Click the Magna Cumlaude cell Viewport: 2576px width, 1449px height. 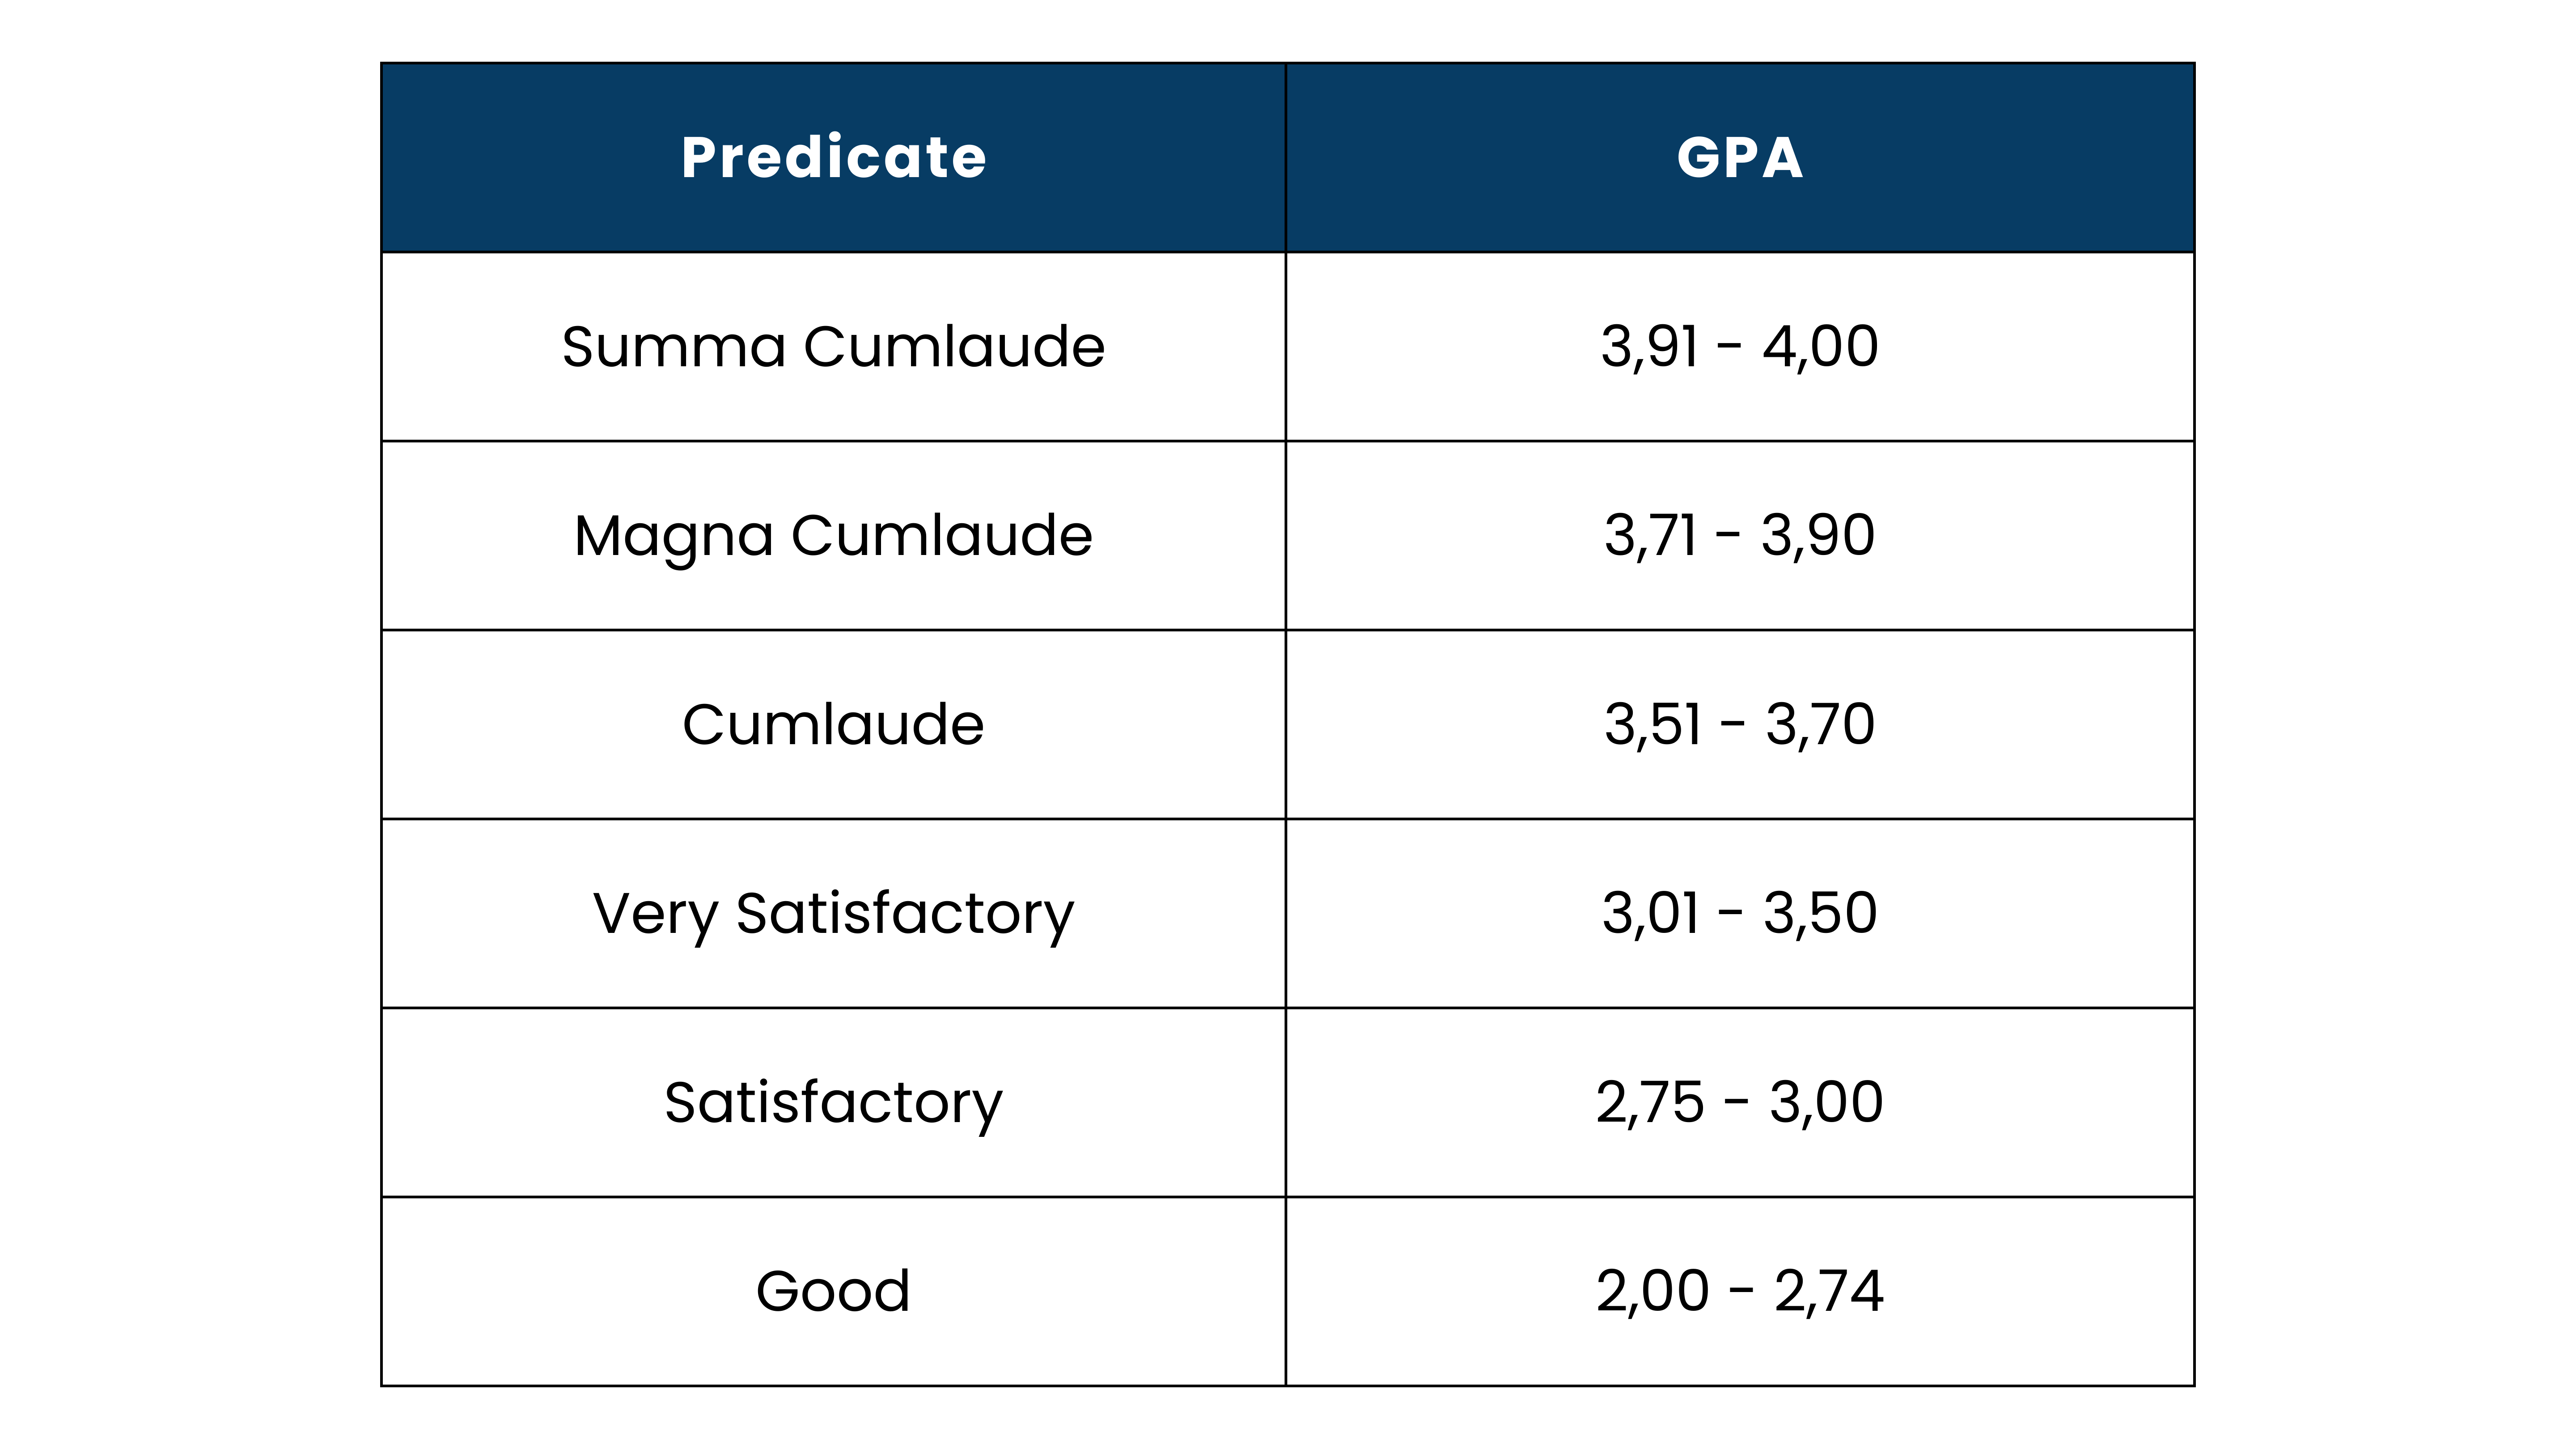click(x=833, y=535)
